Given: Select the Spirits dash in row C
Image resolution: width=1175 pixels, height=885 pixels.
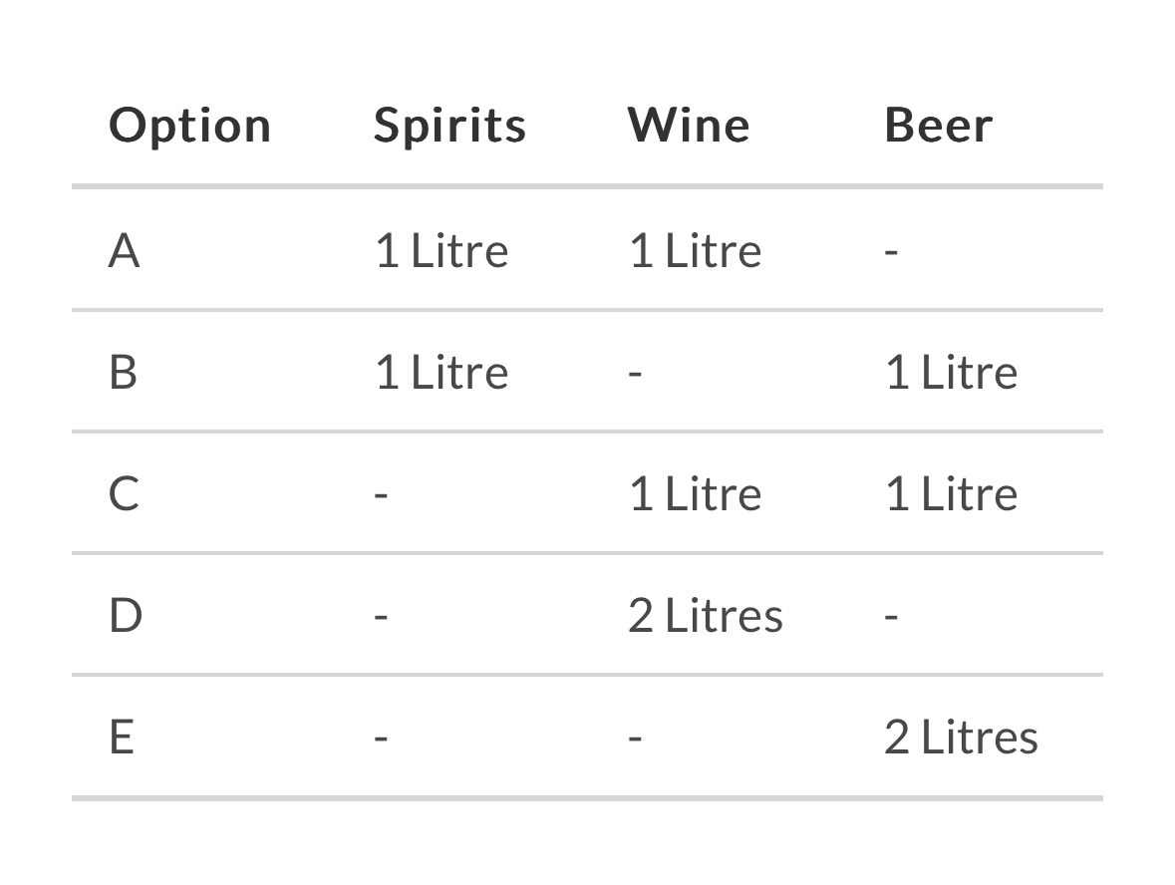Looking at the screenshot, I should click(381, 495).
